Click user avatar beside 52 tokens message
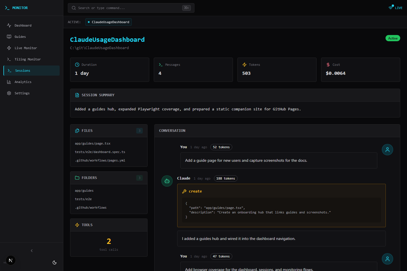Image resolution: width=407 pixels, height=271 pixels. 387,150
